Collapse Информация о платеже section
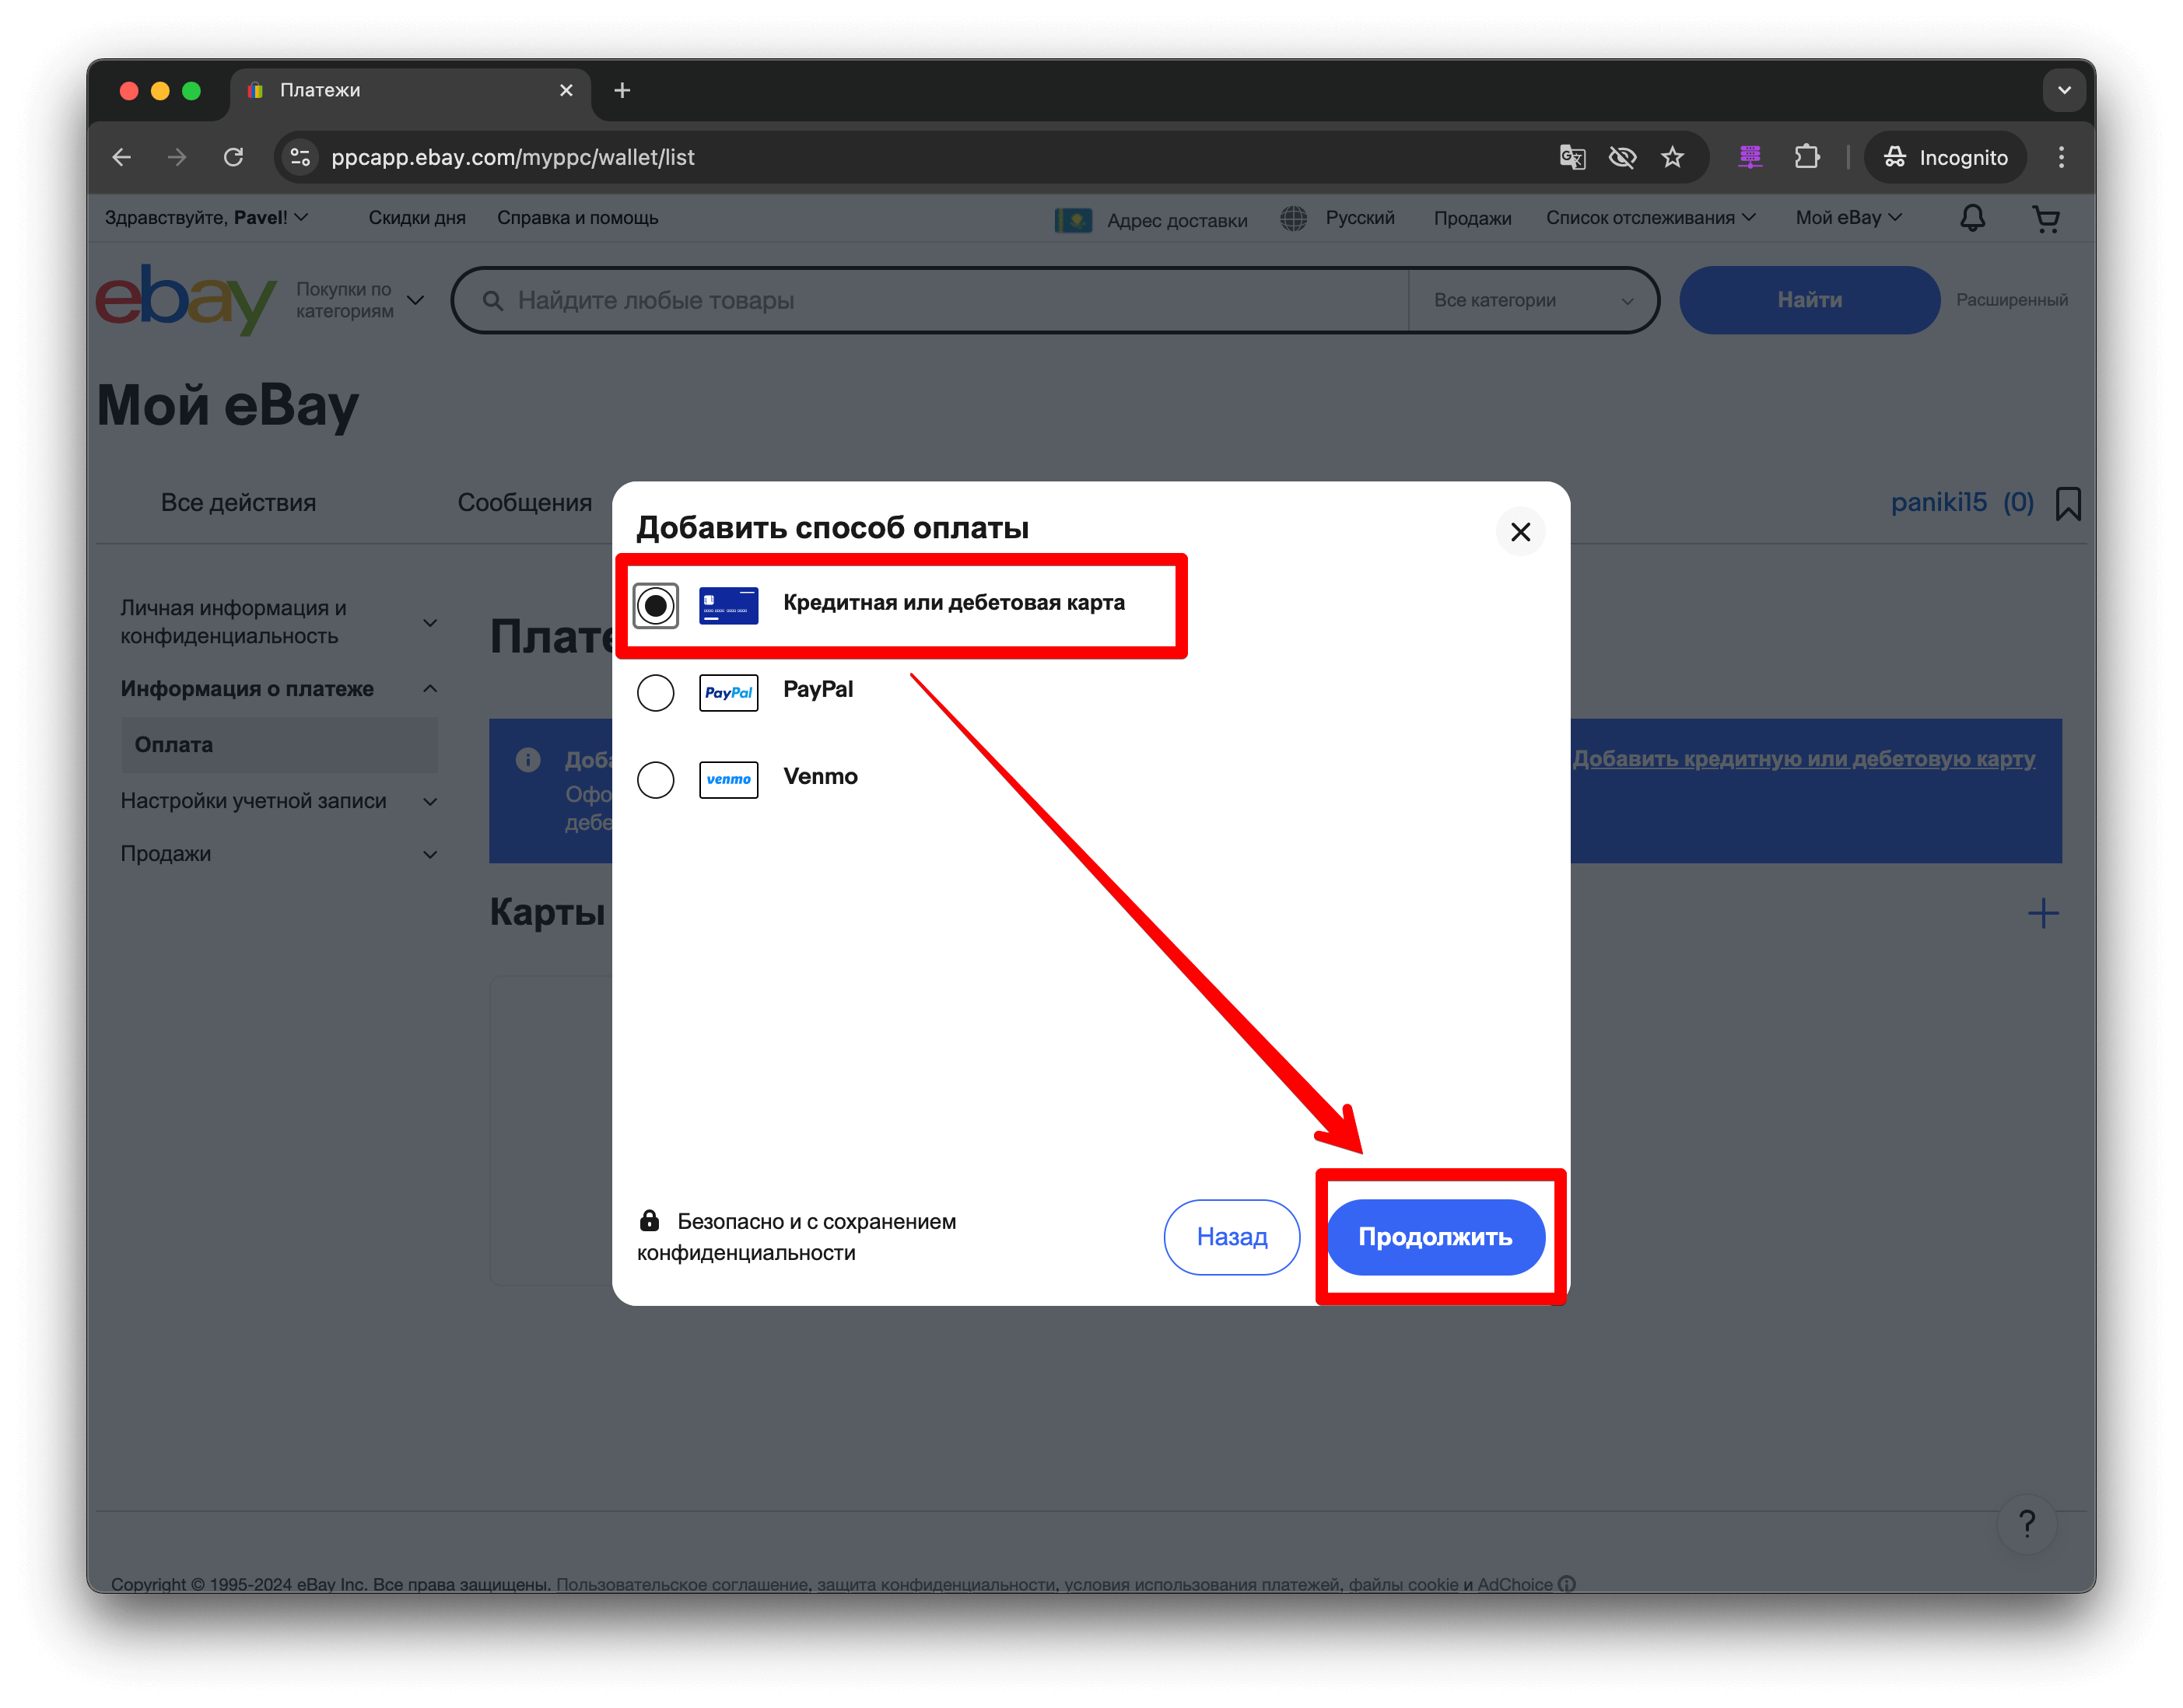2183x1708 pixels. point(278,689)
